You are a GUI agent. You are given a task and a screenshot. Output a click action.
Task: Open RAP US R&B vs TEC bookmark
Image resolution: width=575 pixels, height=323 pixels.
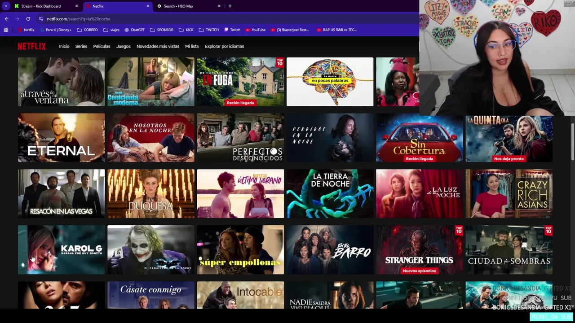(x=337, y=30)
